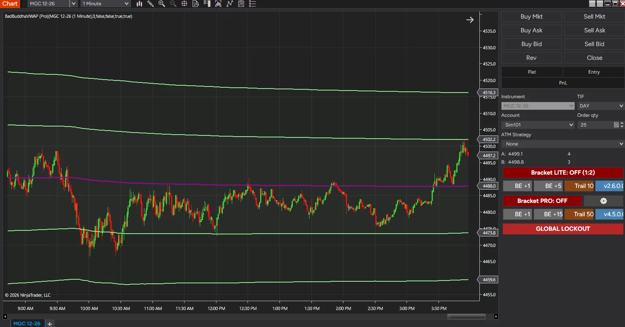625x327 pixels.
Task: Click the v2.6.0 version button
Action: pos(609,186)
